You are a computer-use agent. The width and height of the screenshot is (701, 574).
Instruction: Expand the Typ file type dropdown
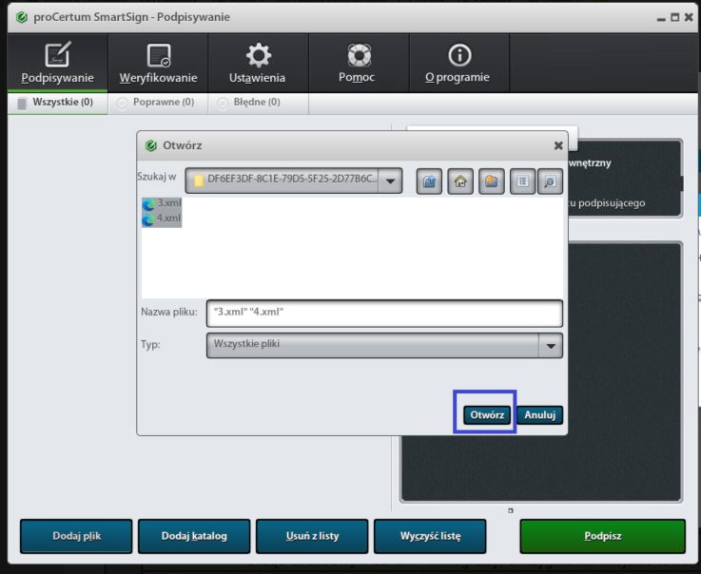coord(551,345)
